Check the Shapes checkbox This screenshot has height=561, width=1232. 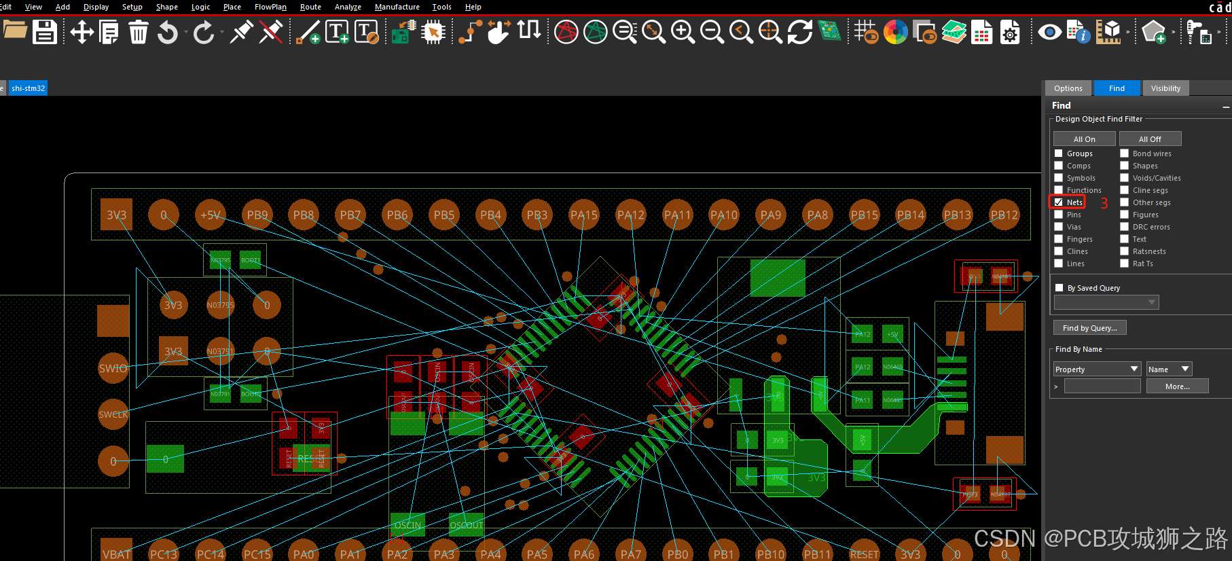pyautogui.click(x=1124, y=166)
